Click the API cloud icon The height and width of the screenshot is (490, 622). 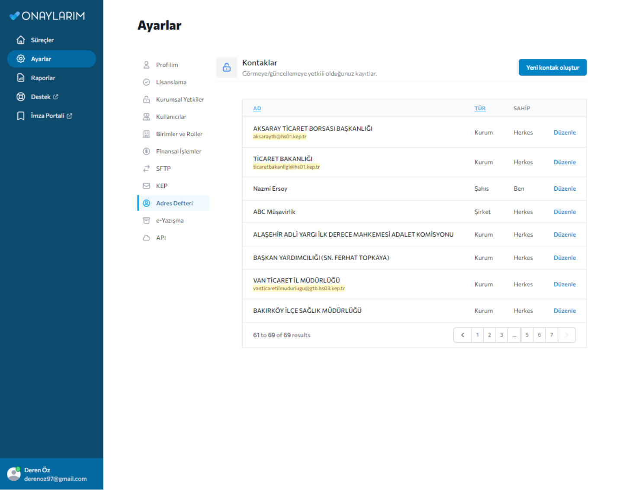[146, 238]
